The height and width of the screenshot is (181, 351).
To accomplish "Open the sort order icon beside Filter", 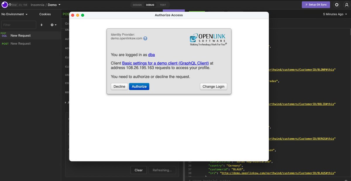I will pyautogui.click(x=42, y=25).
